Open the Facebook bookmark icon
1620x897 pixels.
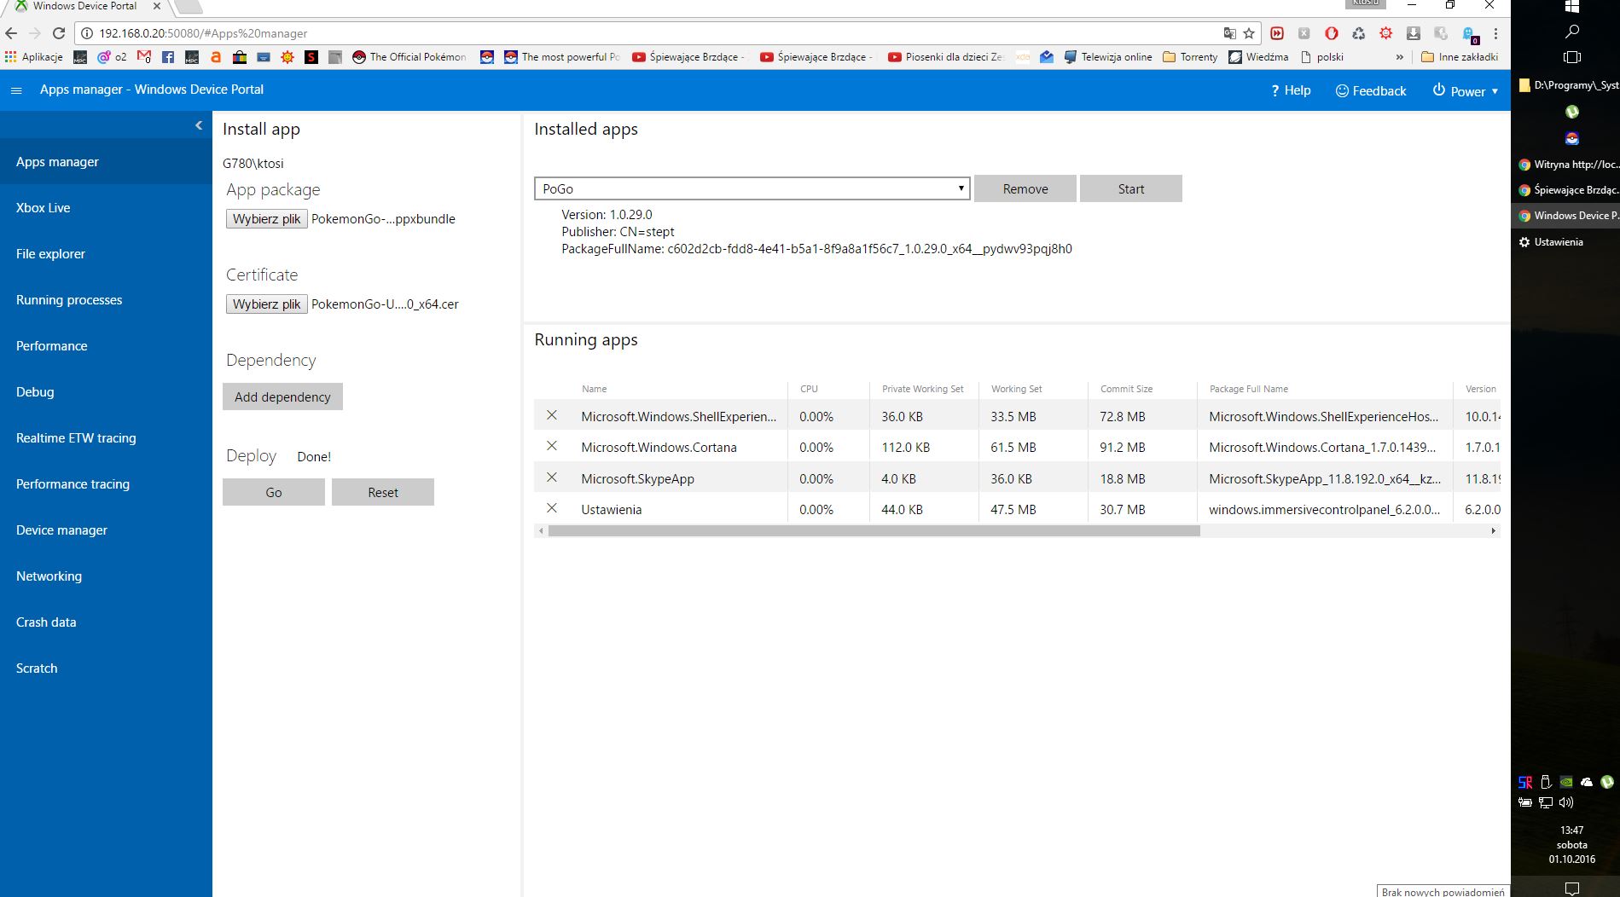(168, 57)
